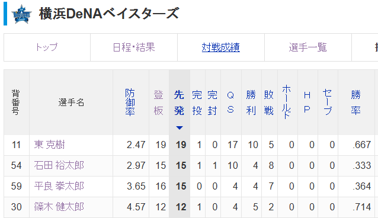This screenshot has height=218, width=378.
Task: Sort table by HP column
Action: 307,102
